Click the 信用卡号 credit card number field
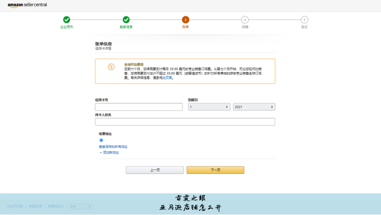 [x=139, y=107]
